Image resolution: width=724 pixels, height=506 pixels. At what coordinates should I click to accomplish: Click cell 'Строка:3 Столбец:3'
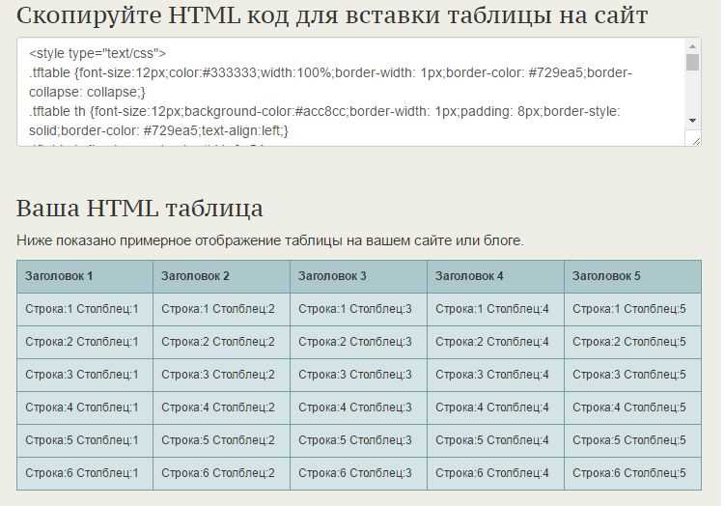(359, 375)
